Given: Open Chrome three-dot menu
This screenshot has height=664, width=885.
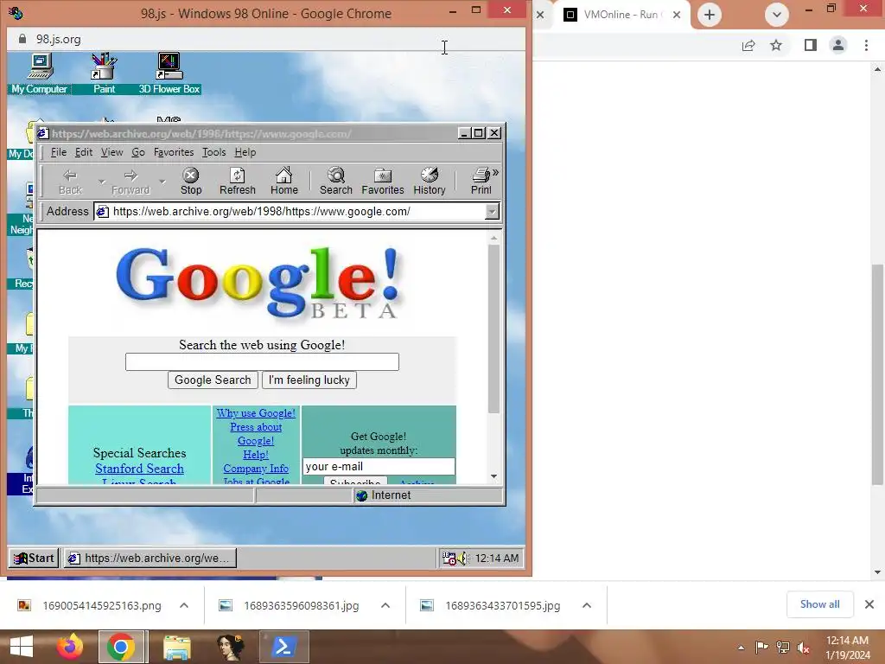Looking at the screenshot, I should tap(866, 45).
